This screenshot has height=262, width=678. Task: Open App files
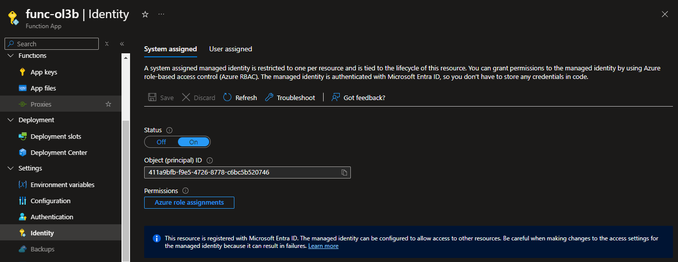point(43,88)
